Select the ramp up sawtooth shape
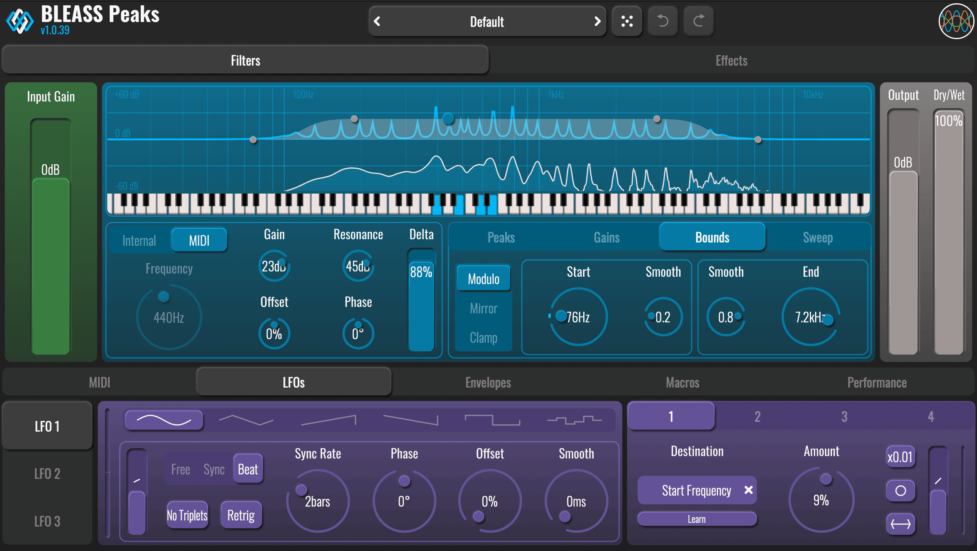This screenshot has height=551, width=977. point(328,420)
